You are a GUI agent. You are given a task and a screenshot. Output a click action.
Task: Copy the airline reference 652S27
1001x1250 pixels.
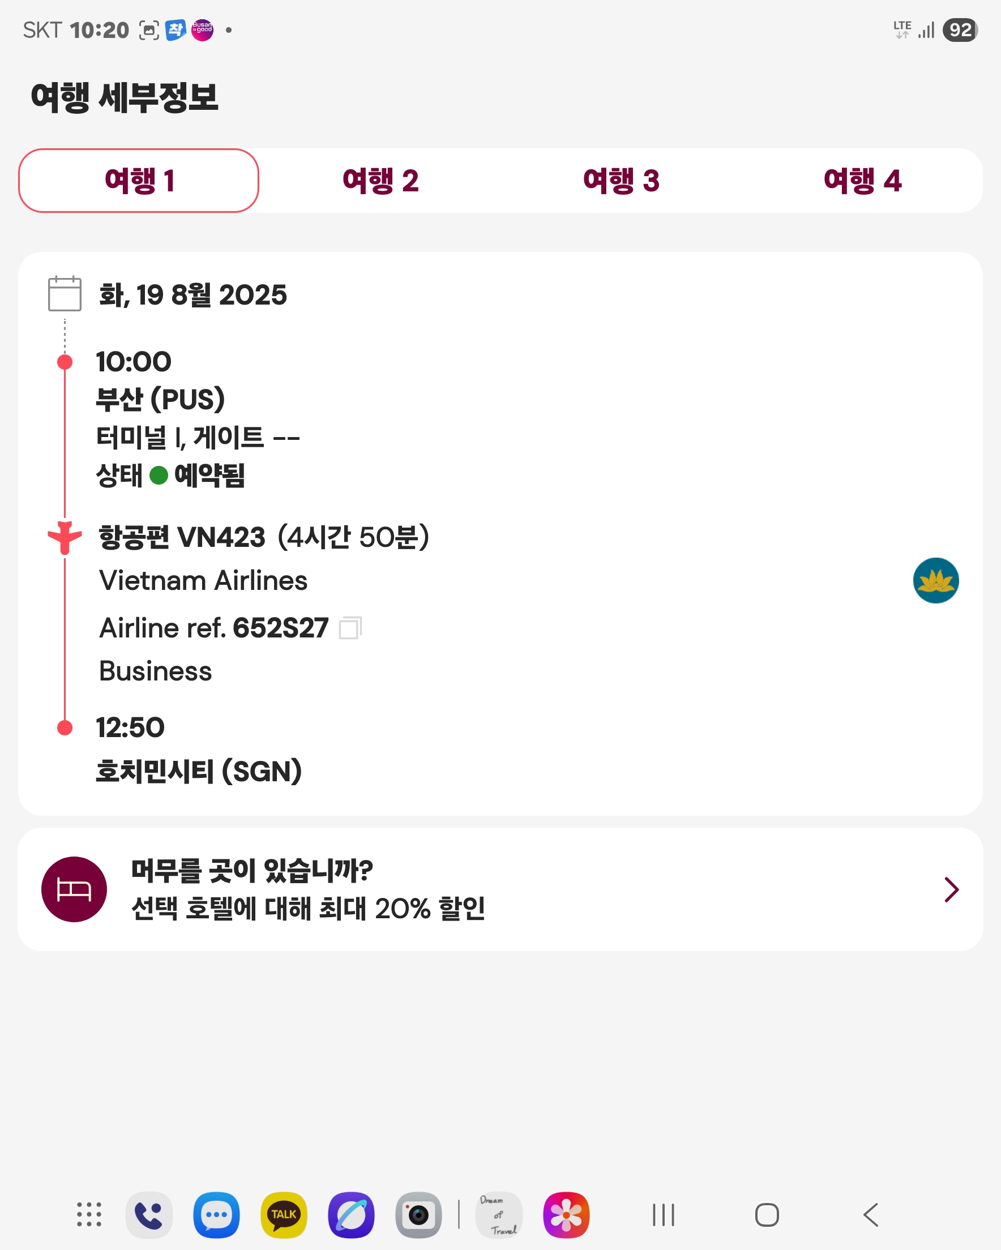(350, 627)
